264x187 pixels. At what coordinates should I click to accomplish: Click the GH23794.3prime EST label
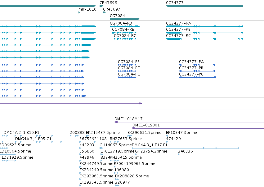tap(151, 151)
